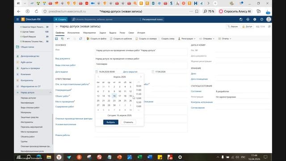Open settings gear in Directum header
The width and height of the screenshot is (286, 161).
255,19
